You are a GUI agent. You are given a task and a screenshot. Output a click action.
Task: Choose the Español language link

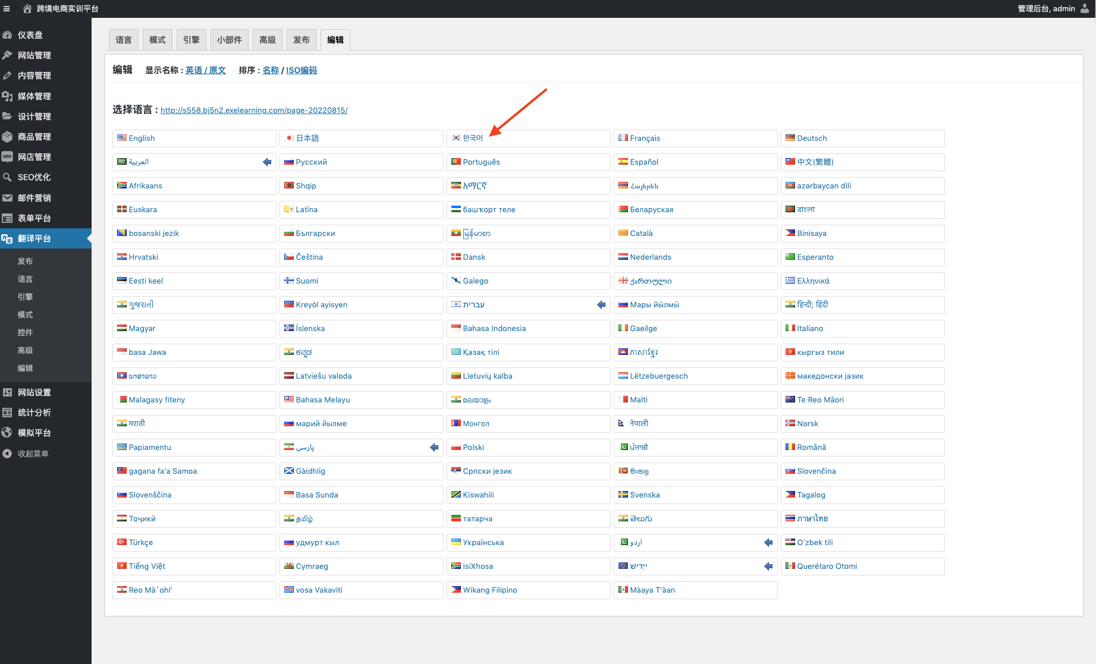click(644, 162)
